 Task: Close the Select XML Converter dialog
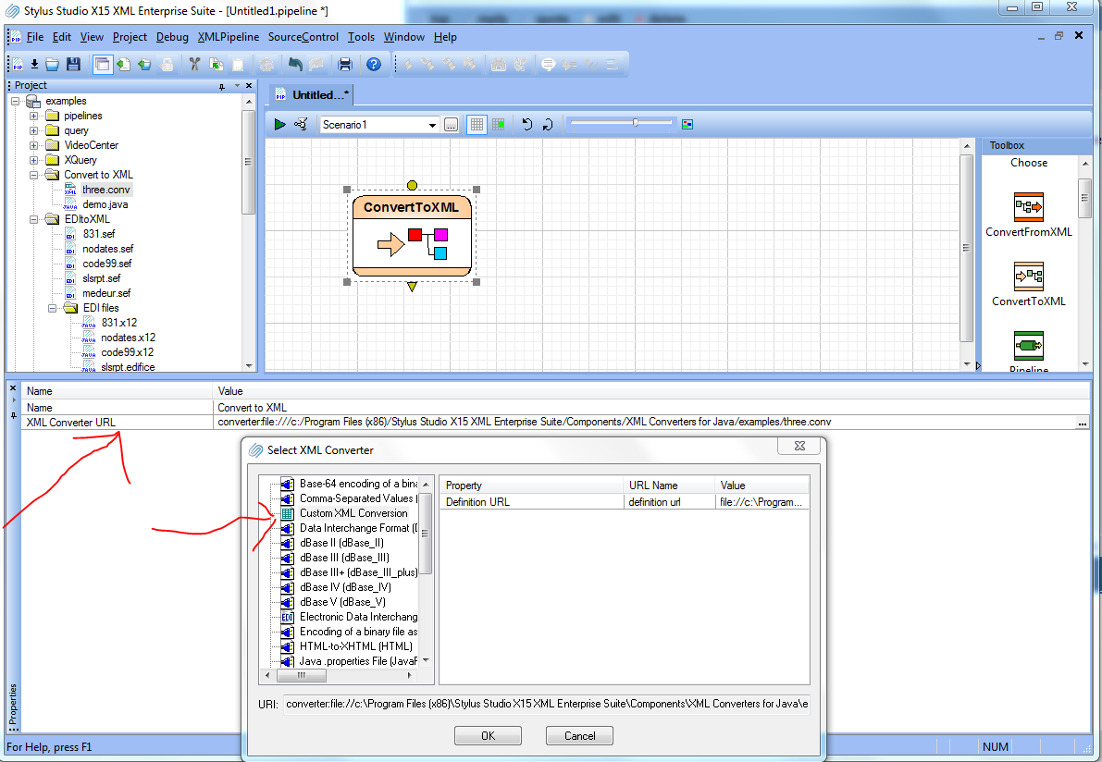coord(799,446)
